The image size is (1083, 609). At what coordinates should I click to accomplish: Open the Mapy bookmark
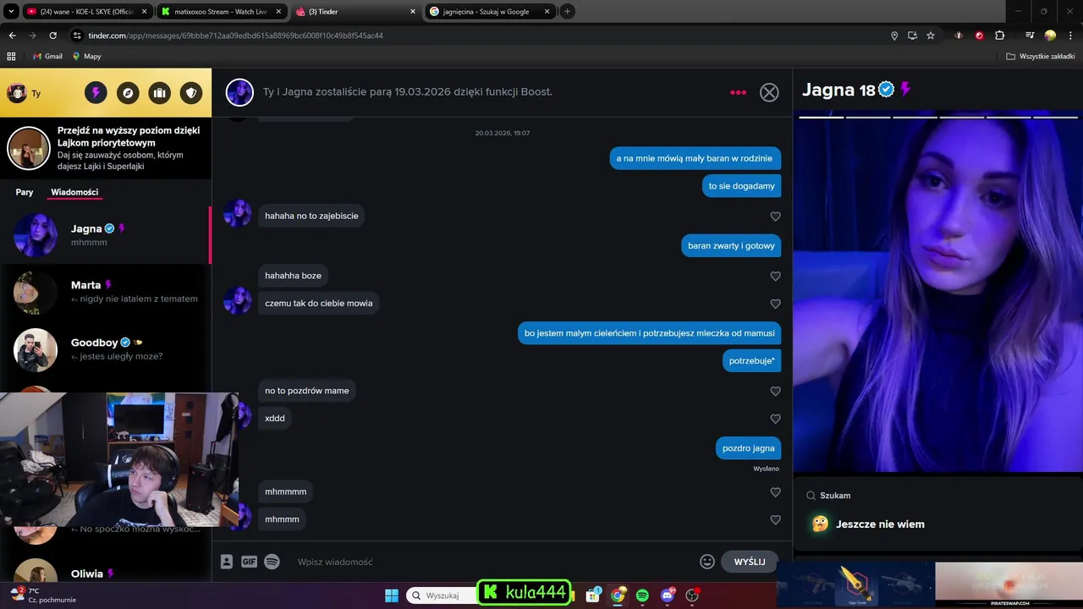point(86,56)
